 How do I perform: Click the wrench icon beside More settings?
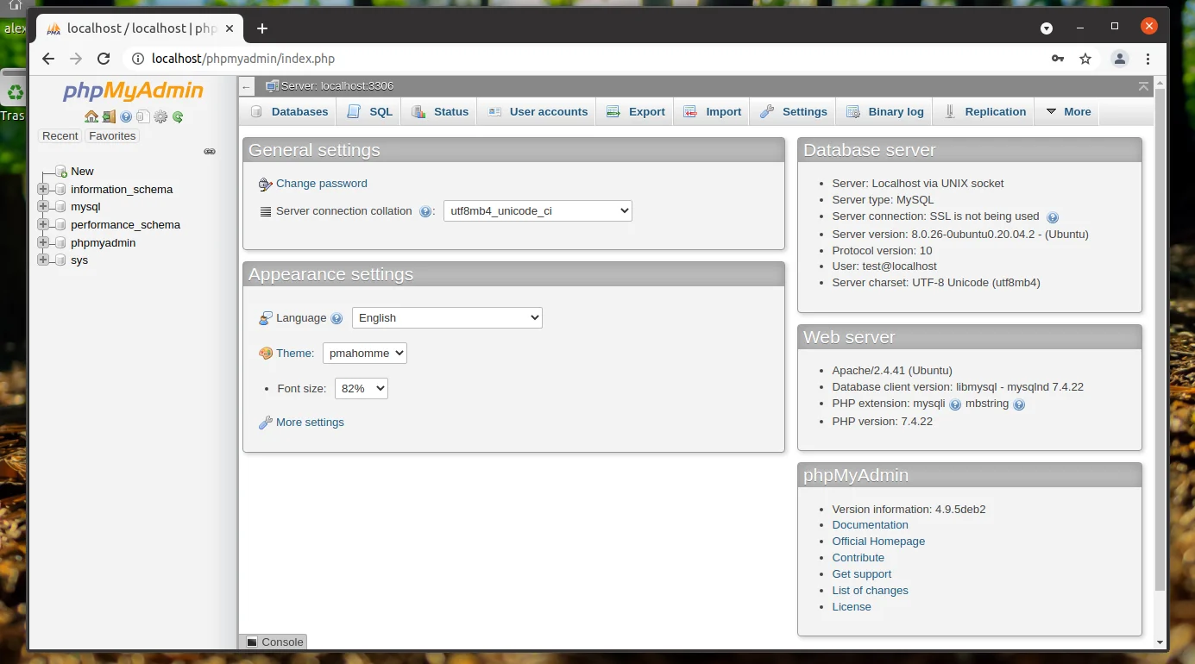265,422
